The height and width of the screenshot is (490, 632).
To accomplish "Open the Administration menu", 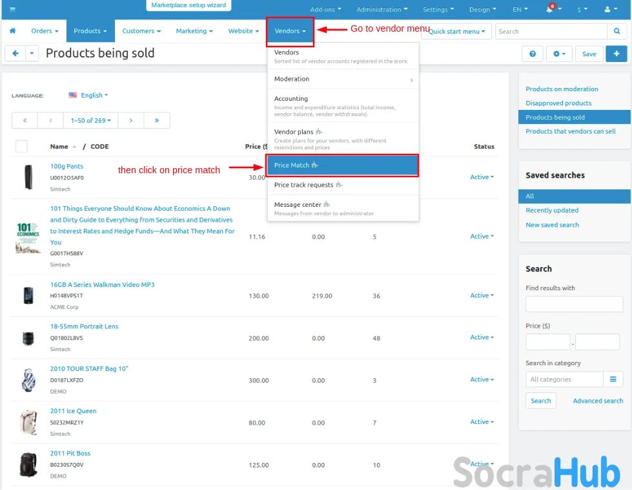I will point(382,9).
